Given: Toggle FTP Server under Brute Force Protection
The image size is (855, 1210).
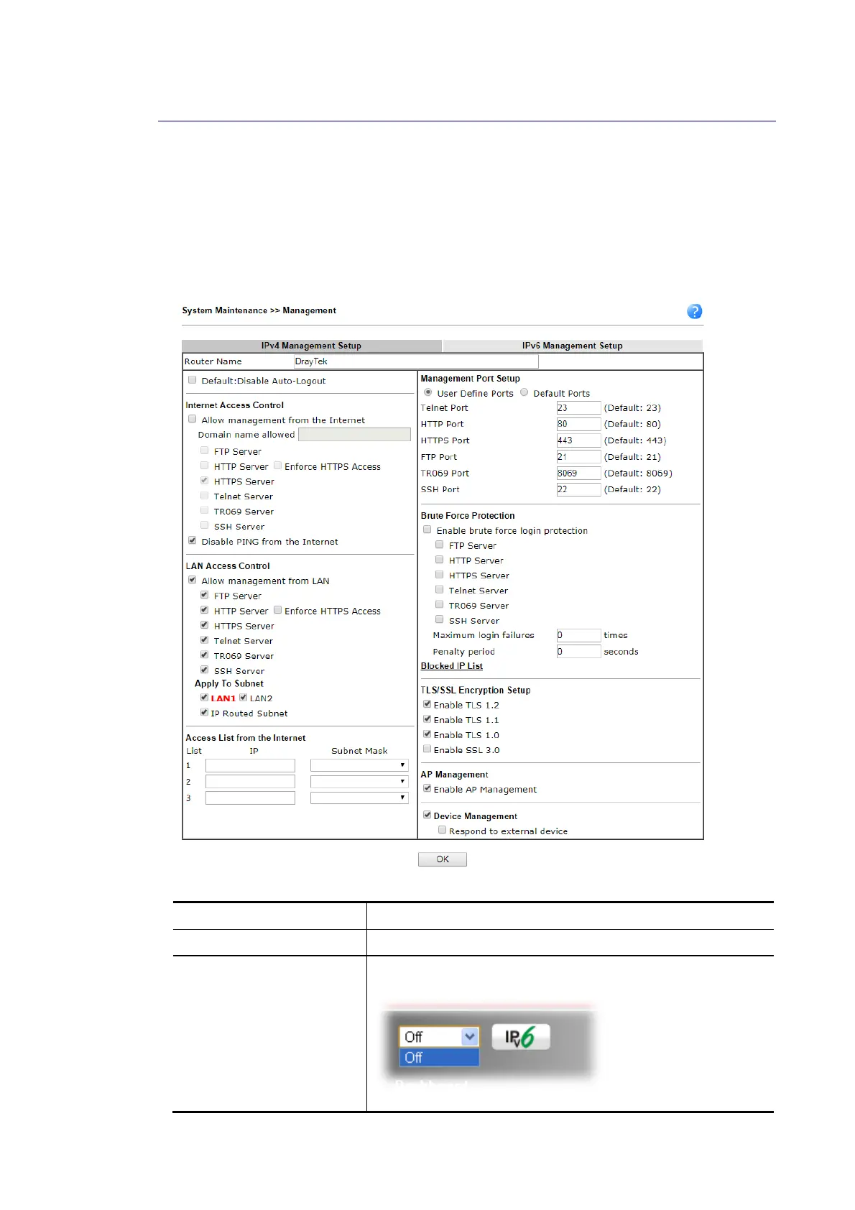Looking at the screenshot, I should coord(439,545).
